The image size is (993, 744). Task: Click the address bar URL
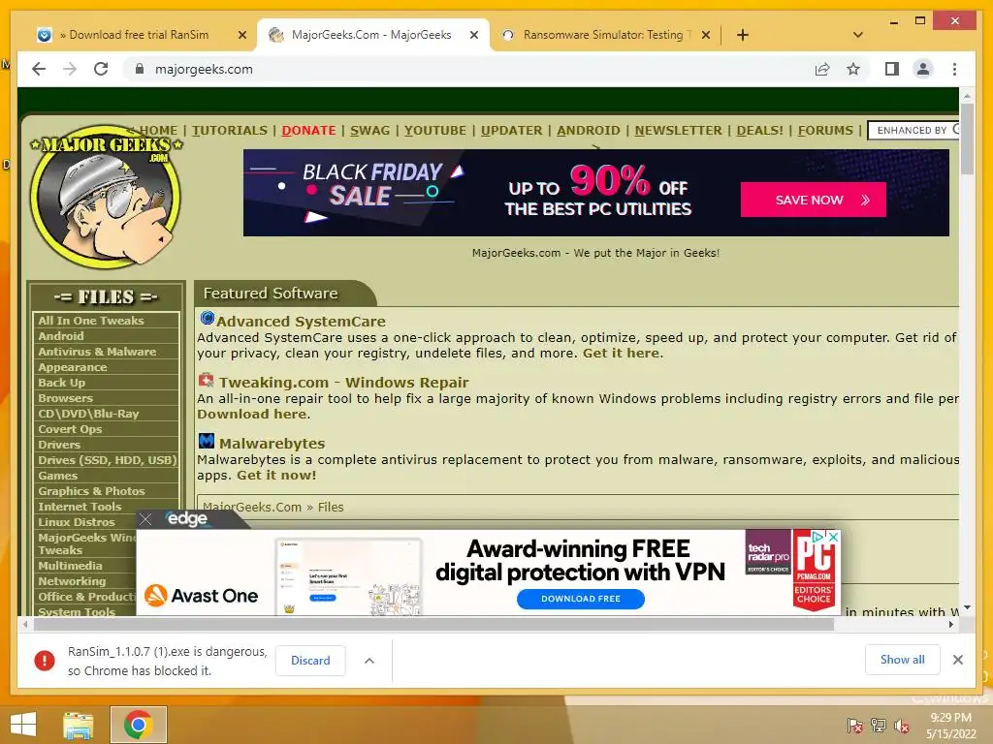204,69
